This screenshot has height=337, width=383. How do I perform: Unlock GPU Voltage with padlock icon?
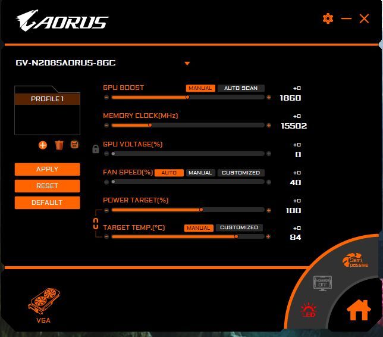(96, 149)
